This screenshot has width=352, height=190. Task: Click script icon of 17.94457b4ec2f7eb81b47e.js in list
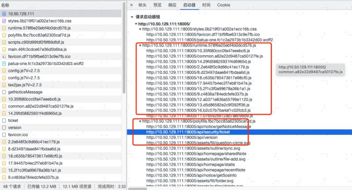point(4,163)
